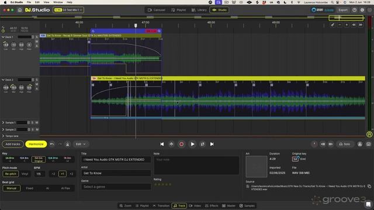Viewport: 374px width, 210px height.
Task: Open the DJ Test Mix 1 project dropdown
Action: (x=68, y=10)
